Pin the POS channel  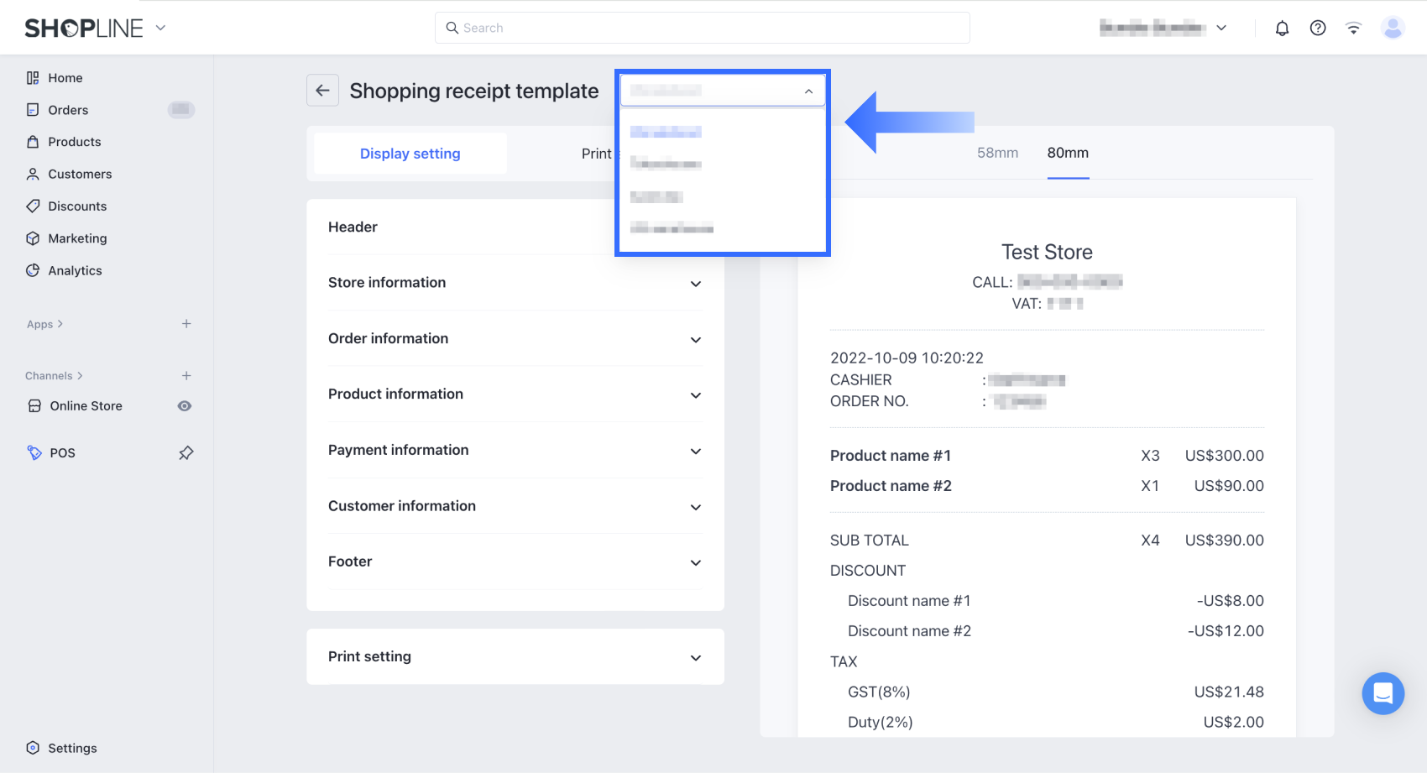[186, 453]
